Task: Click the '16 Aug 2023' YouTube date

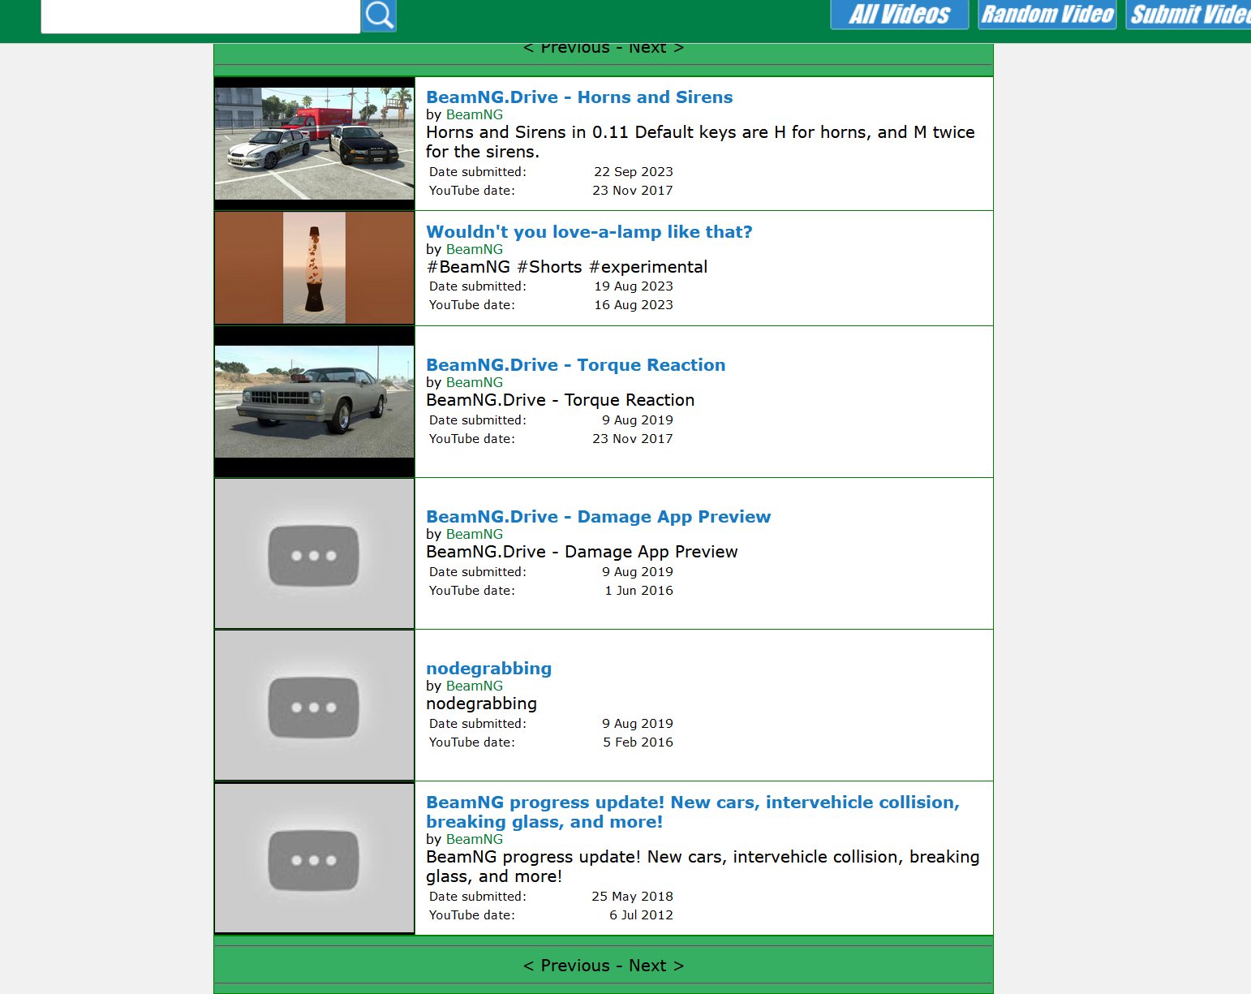Action: 634,305
